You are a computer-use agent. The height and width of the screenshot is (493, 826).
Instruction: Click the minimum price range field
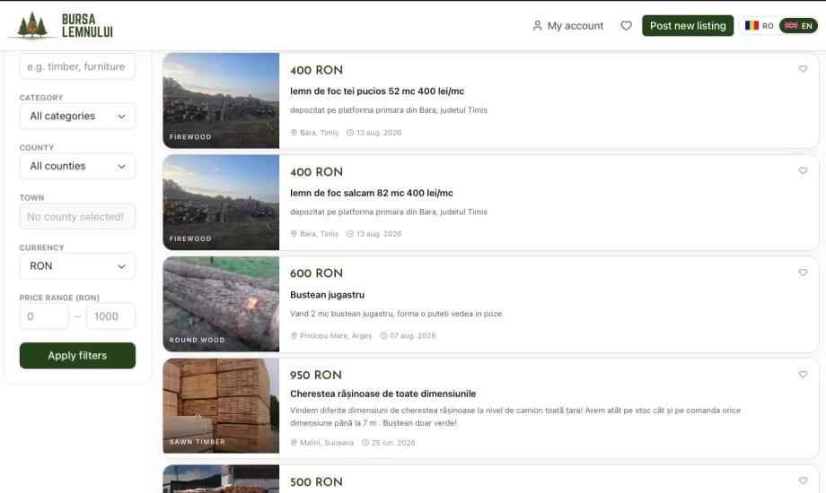pyautogui.click(x=44, y=316)
